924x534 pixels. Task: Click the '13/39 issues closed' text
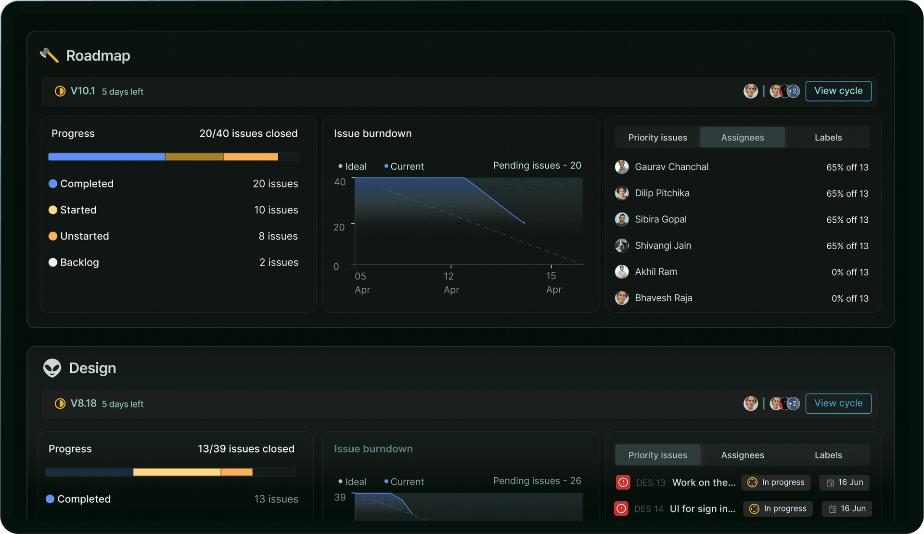click(x=246, y=449)
